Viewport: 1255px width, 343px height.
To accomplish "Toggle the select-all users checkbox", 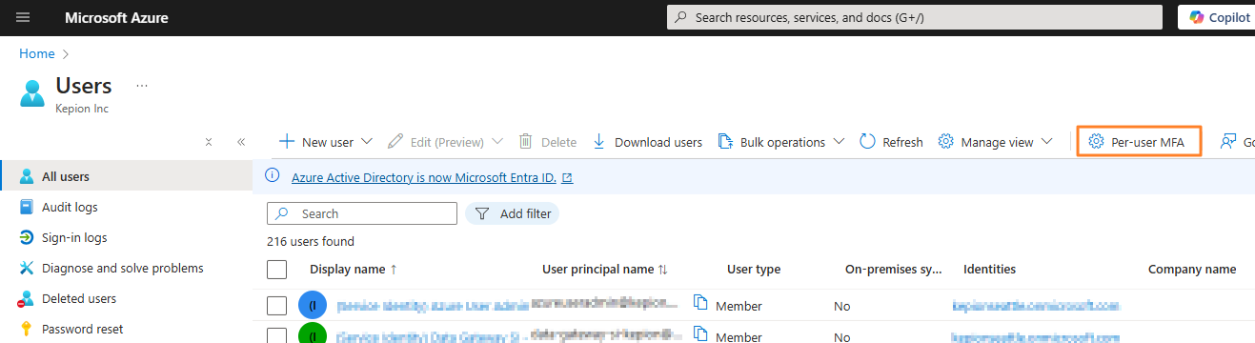I will point(277,270).
